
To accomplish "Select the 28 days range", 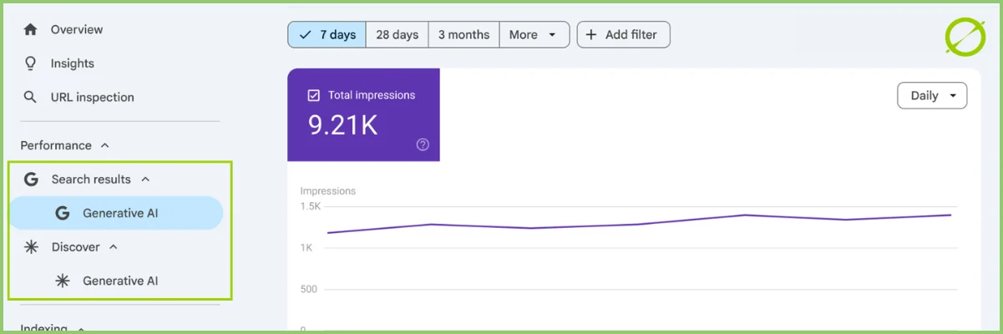I will click(x=397, y=34).
